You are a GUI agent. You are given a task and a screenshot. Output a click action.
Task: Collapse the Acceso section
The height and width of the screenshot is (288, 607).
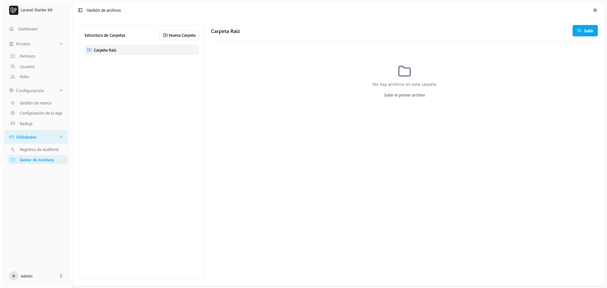[x=36, y=43]
